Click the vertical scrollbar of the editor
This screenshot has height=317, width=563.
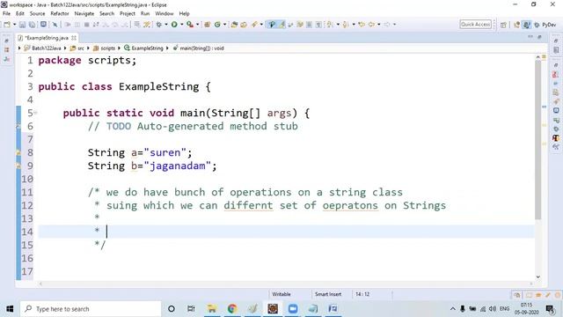pos(537,140)
